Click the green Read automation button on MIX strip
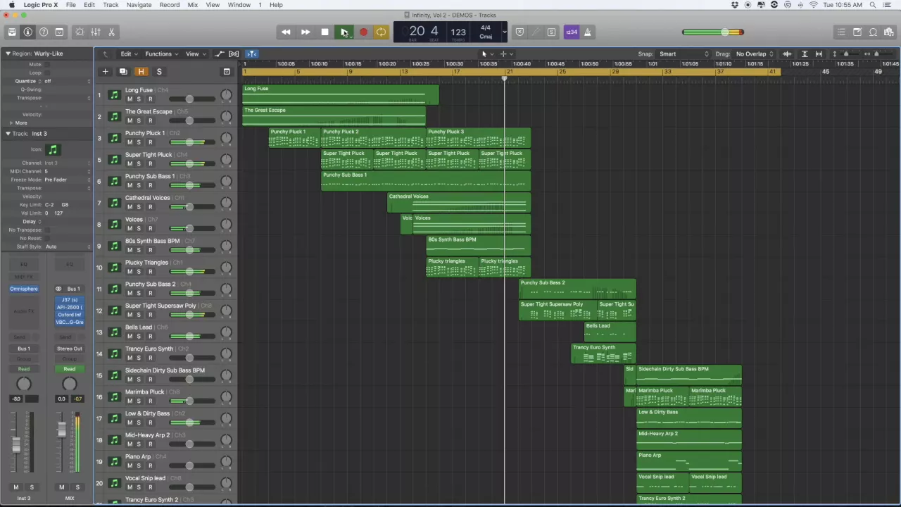Screen dimensions: 901x507 [x=70, y=369]
